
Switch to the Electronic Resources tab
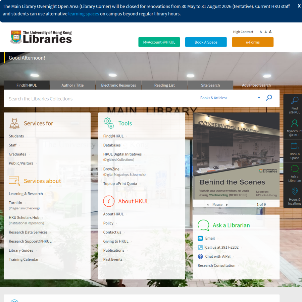118,85
